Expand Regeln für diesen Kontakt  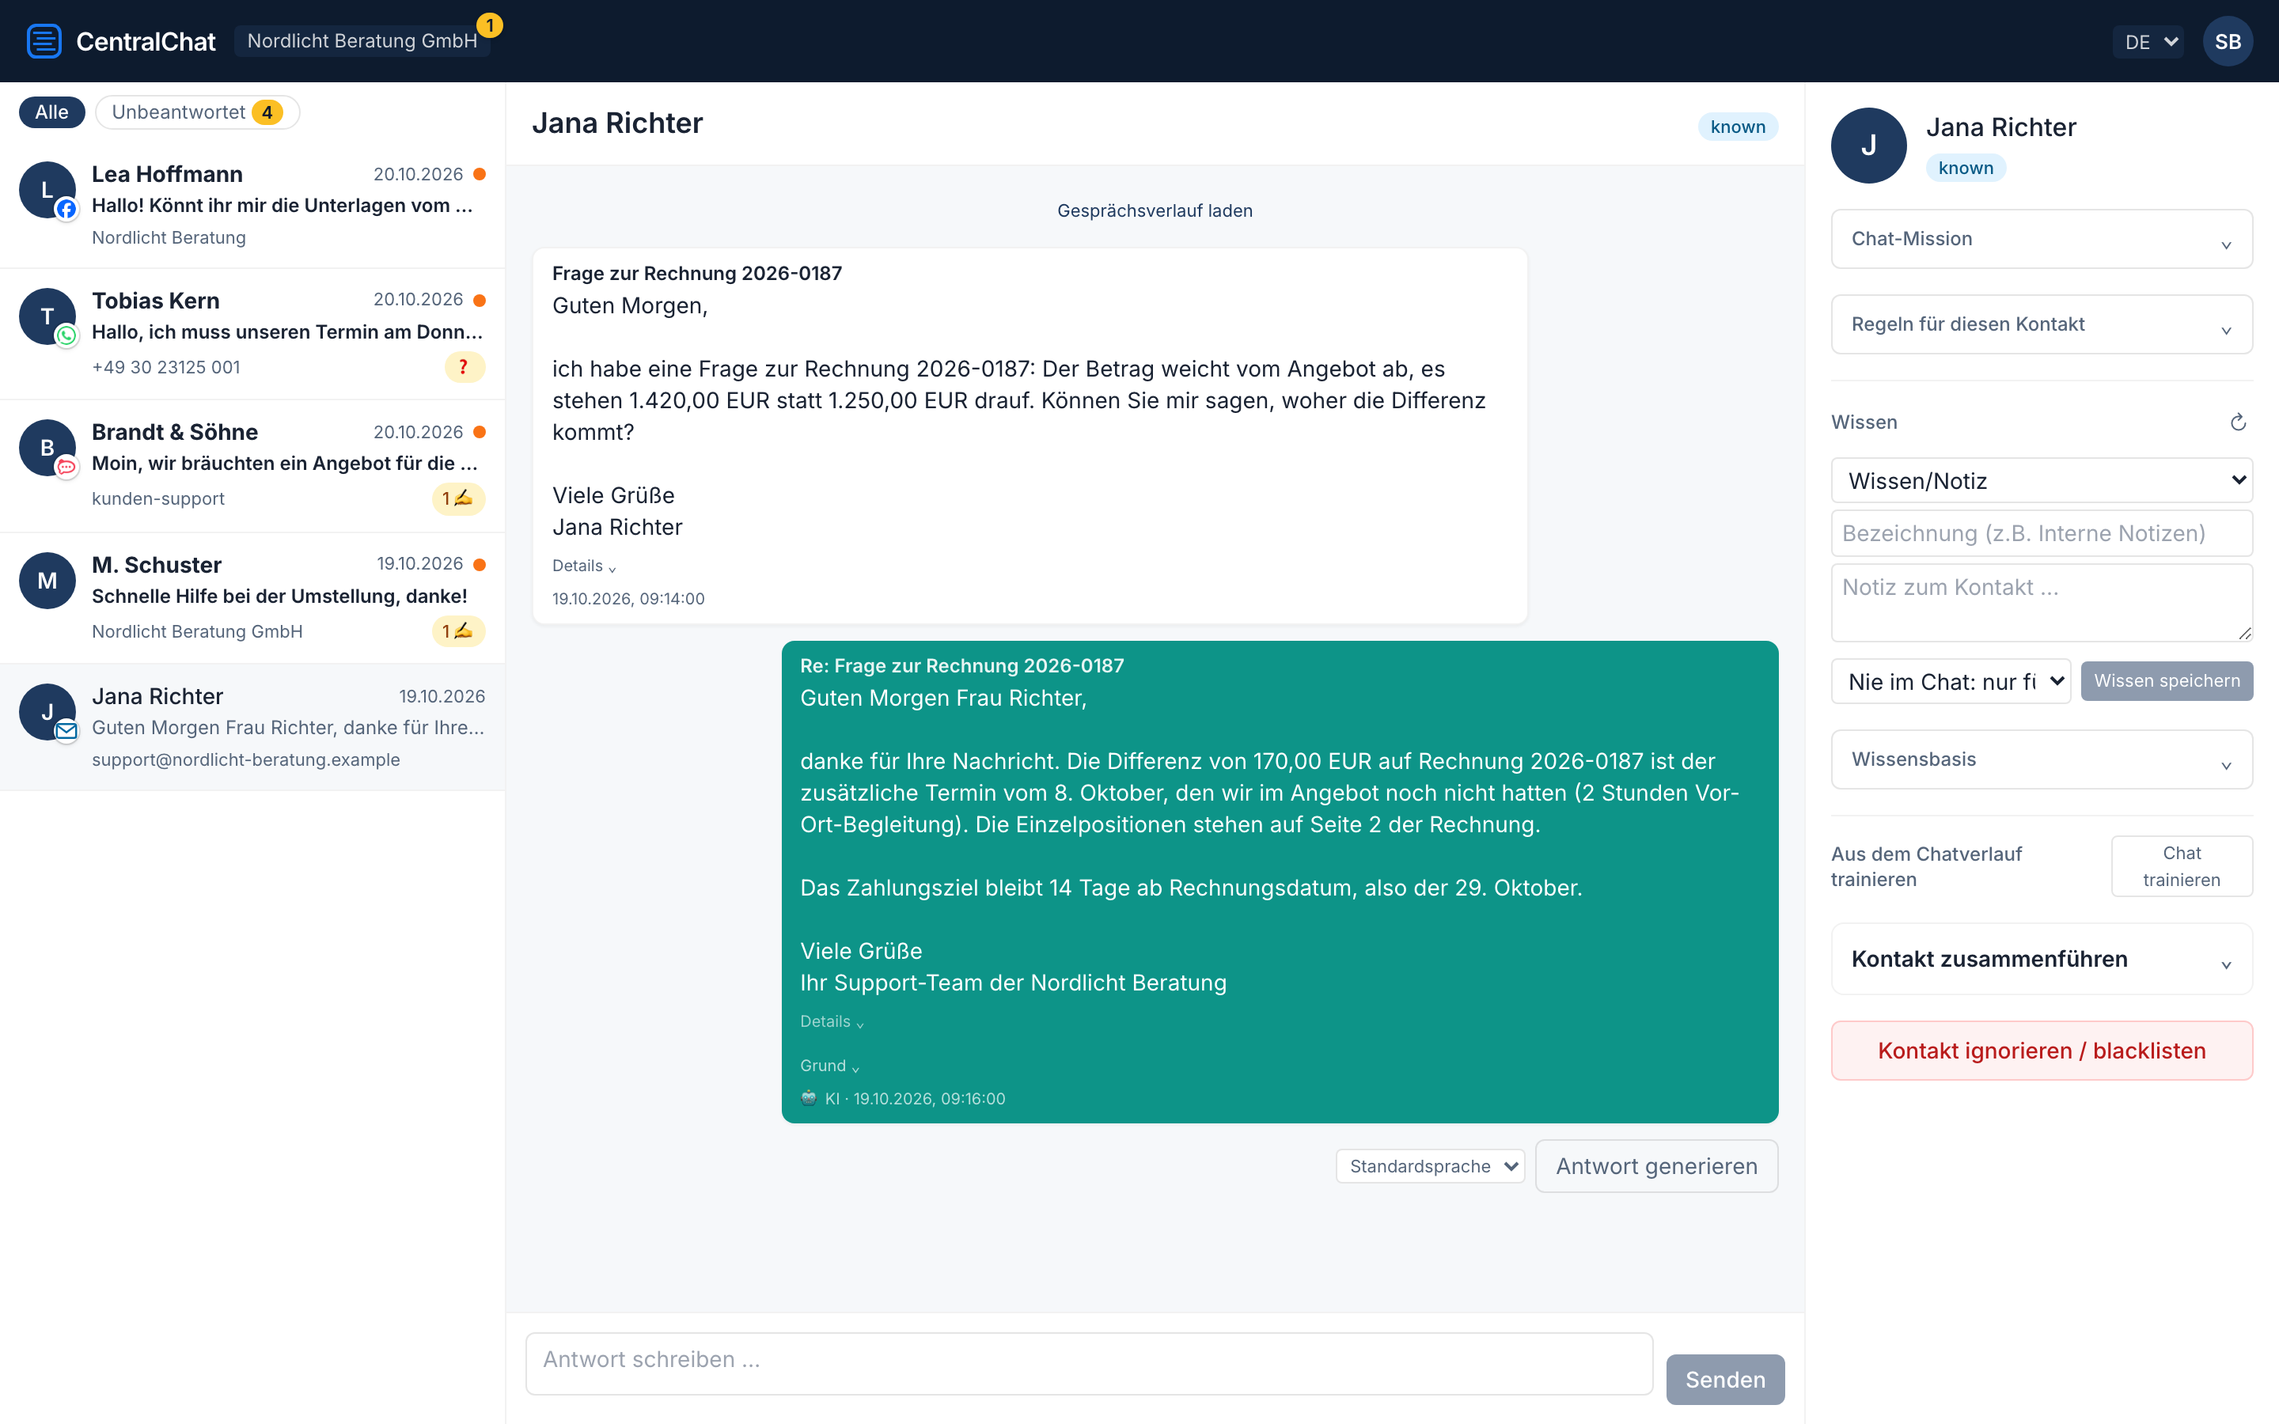pos(2042,324)
